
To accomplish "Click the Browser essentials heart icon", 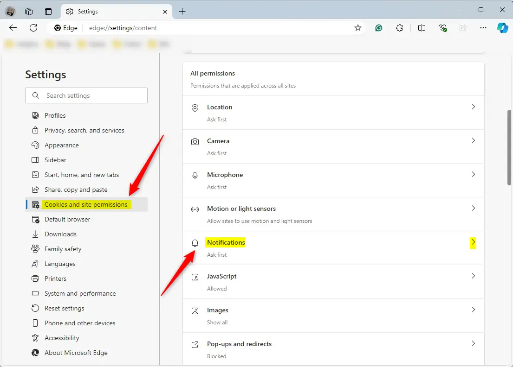I will [x=442, y=28].
